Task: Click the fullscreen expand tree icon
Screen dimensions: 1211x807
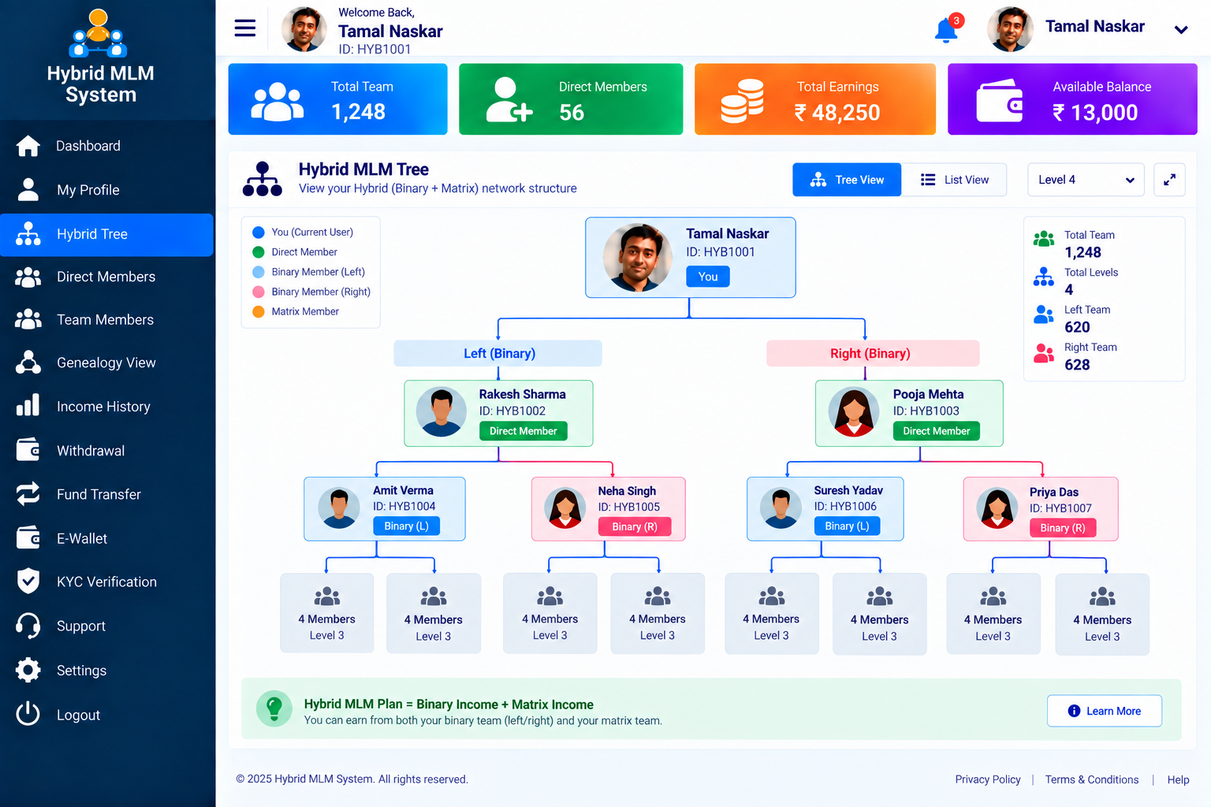Action: 1169,180
